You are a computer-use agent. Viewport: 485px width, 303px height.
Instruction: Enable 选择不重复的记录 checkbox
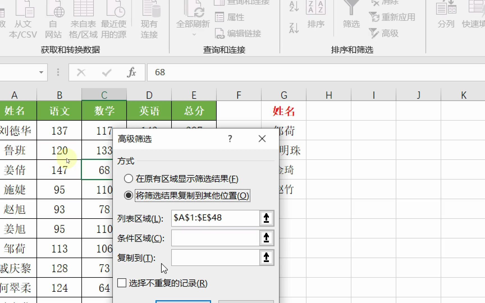(121, 283)
